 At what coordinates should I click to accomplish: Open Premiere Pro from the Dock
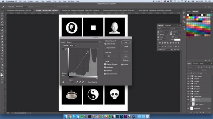pyautogui.click(x=126, y=116)
